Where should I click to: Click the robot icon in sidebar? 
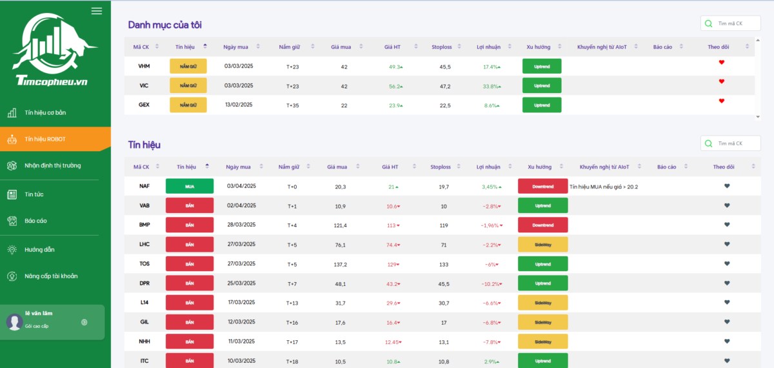click(12, 139)
